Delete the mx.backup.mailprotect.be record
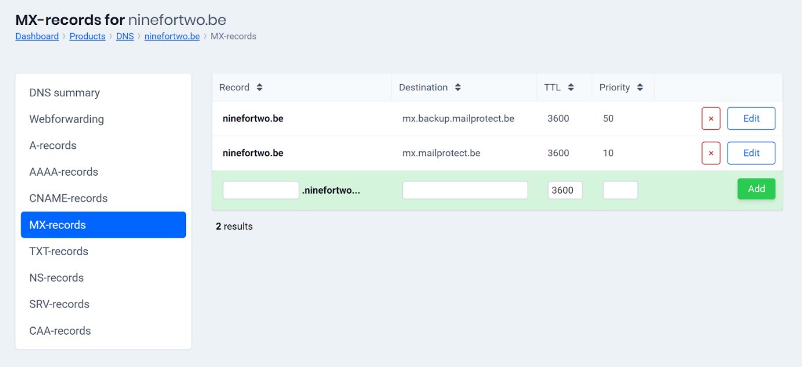802x367 pixels. point(711,118)
